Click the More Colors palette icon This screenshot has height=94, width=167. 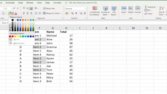(x=10, y=43)
